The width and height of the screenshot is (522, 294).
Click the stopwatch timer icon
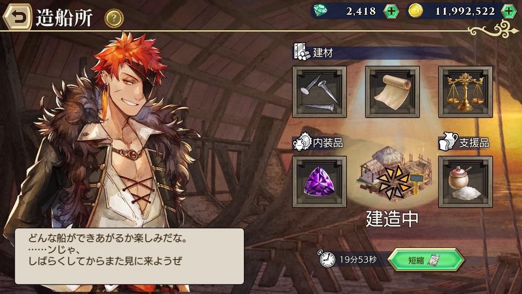pyautogui.click(x=327, y=259)
